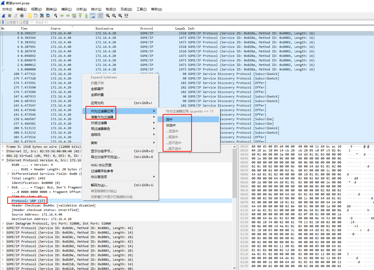Image resolution: width=374 pixels, height=270 pixels.
Task: Expand the Differentiated Services Field node
Action: (8, 174)
